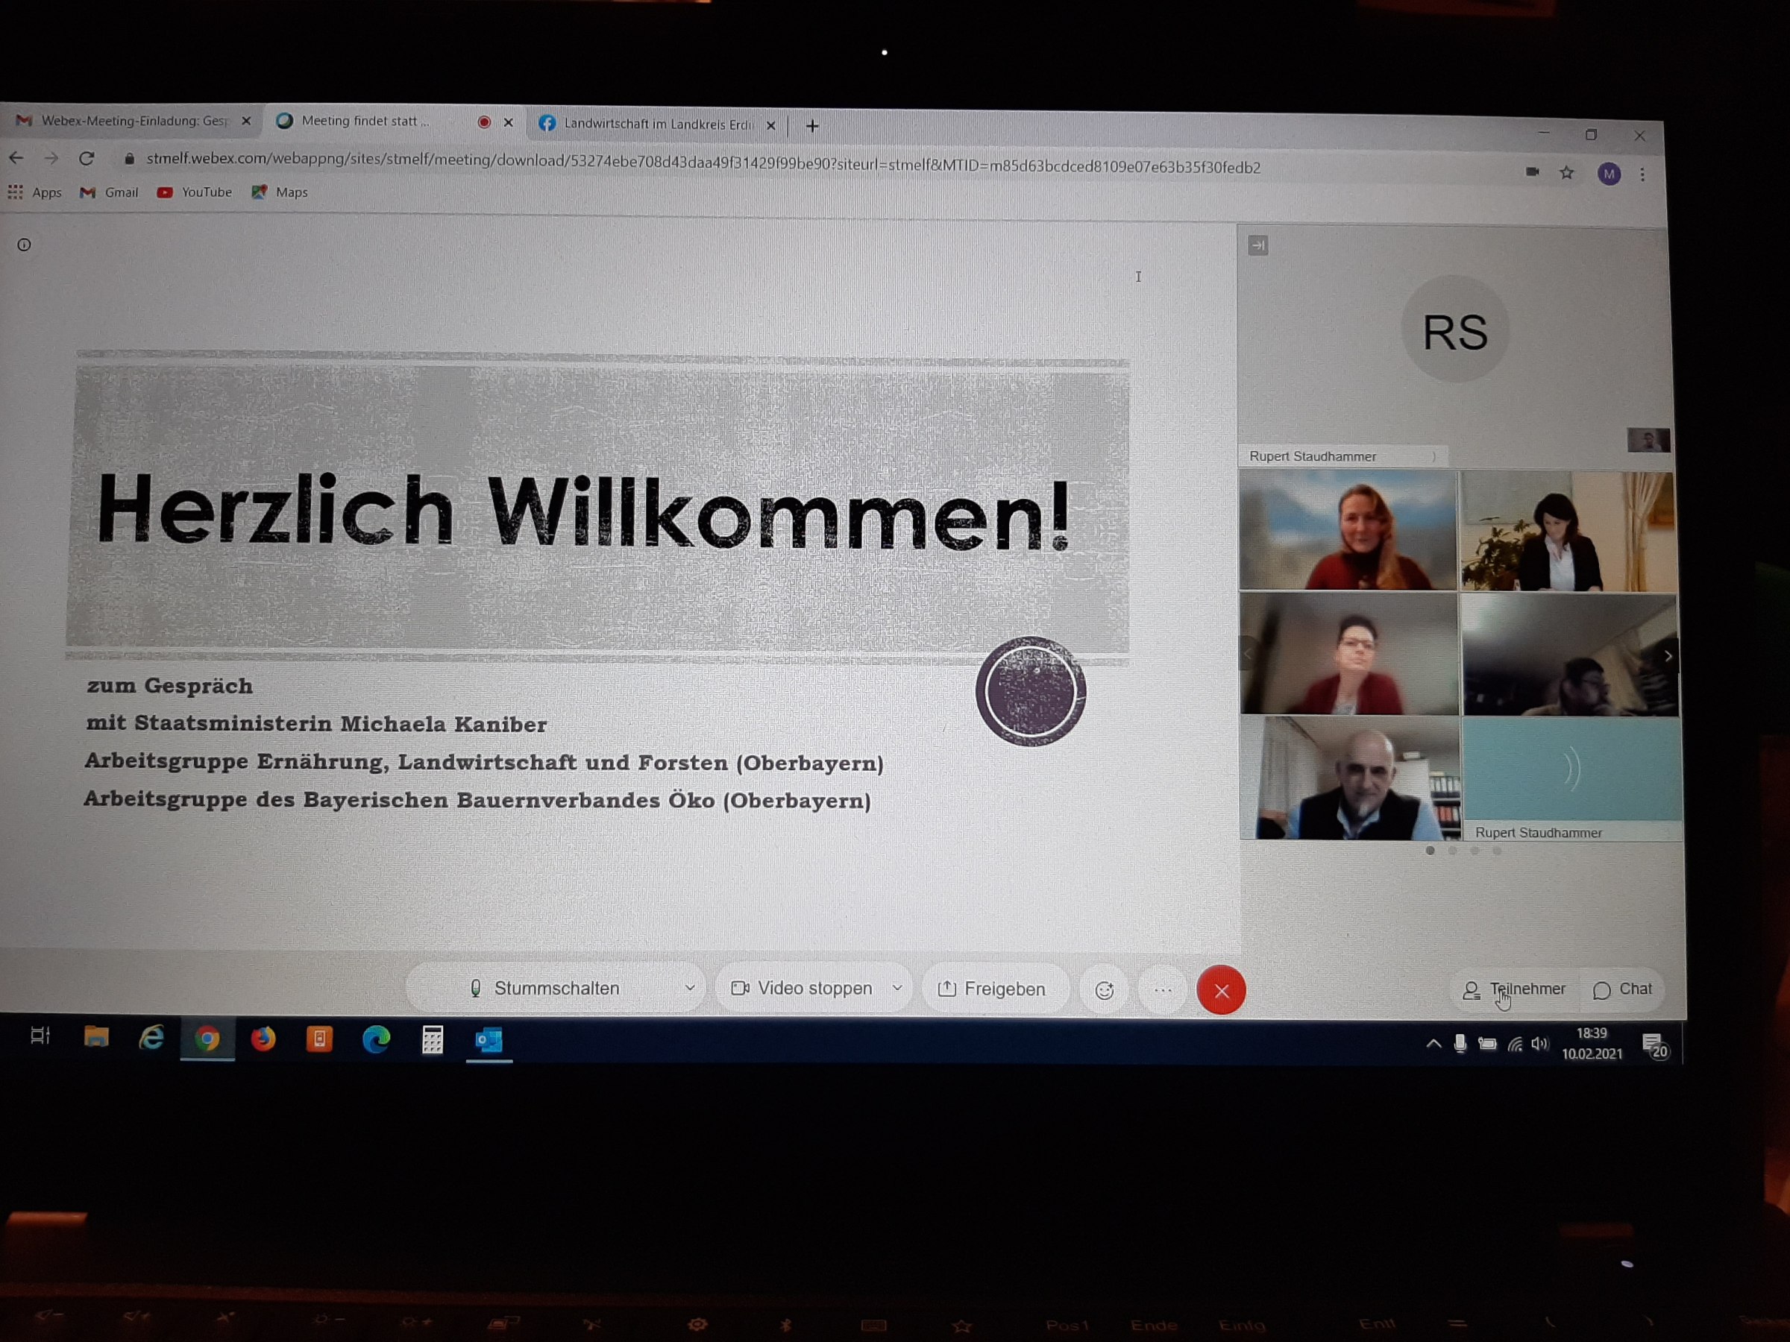This screenshot has width=1790, height=1342.
Task: End the meeting with red X button
Action: 1221,990
